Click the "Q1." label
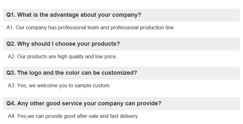Image resolution: width=243 pixels, height=124 pixels. (x=11, y=15)
